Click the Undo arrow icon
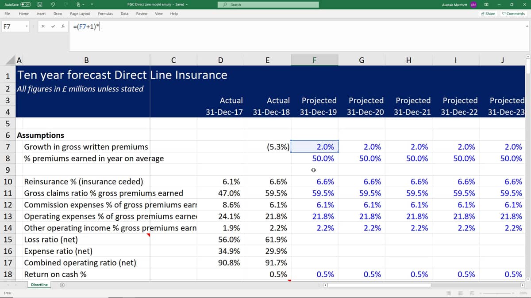Image resolution: width=531 pixels, height=298 pixels. point(53,4)
